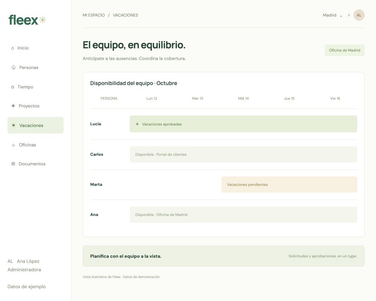The image size is (376, 301).
Task: Click the Administradora role label
Action: click(24, 269)
